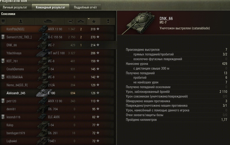This screenshot has width=230, height=145.
Task: Select Ydachlivaya WT auf E 100 row
Action: pyautogui.click(x=57, y=53)
